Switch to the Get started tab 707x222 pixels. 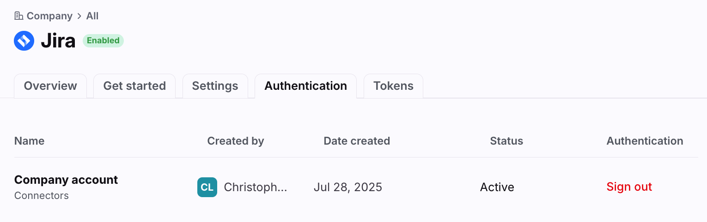[134, 86]
